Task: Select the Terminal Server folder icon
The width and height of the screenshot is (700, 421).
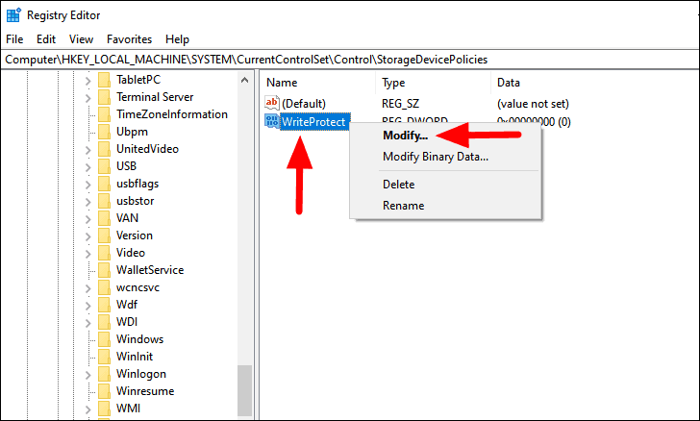Action: coord(104,97)
